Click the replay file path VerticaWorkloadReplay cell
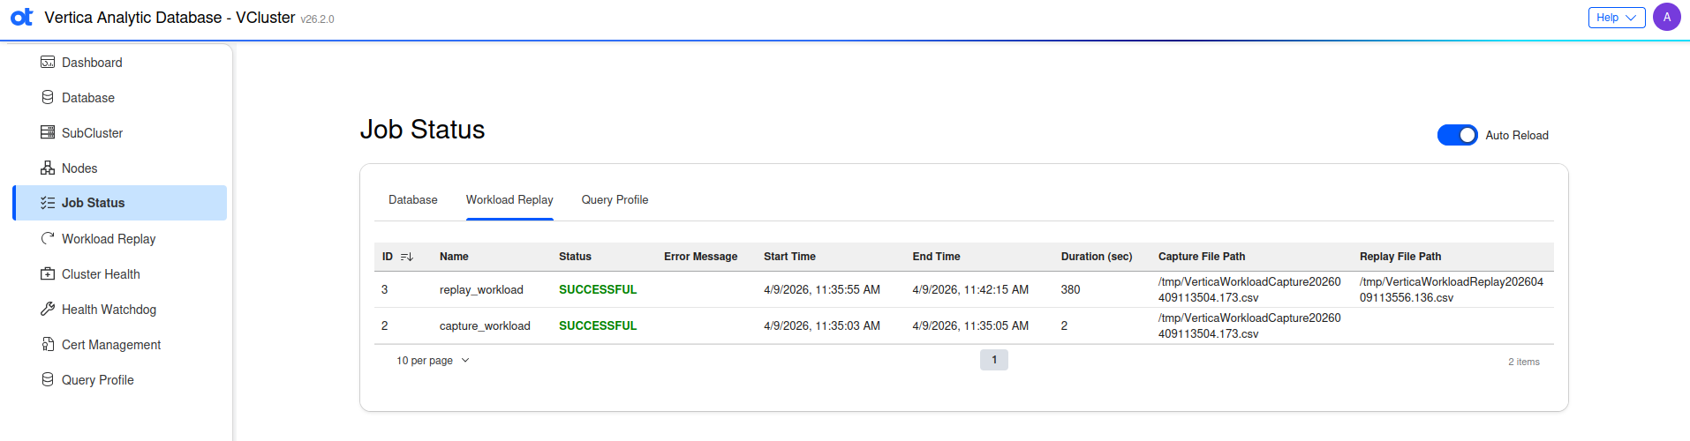 pos(1452,289)
